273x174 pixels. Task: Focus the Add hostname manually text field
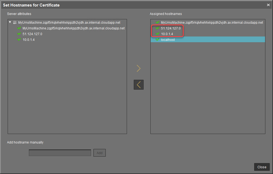click(60, 153)
